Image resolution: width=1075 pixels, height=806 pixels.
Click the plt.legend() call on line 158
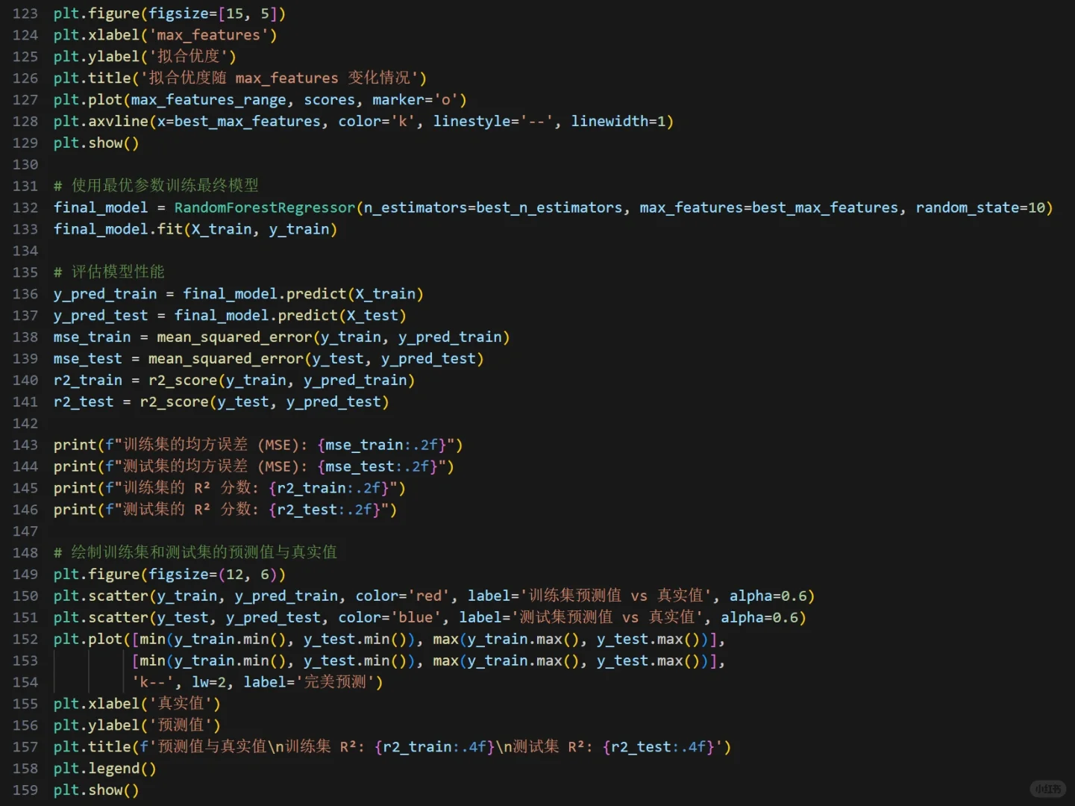104,768
